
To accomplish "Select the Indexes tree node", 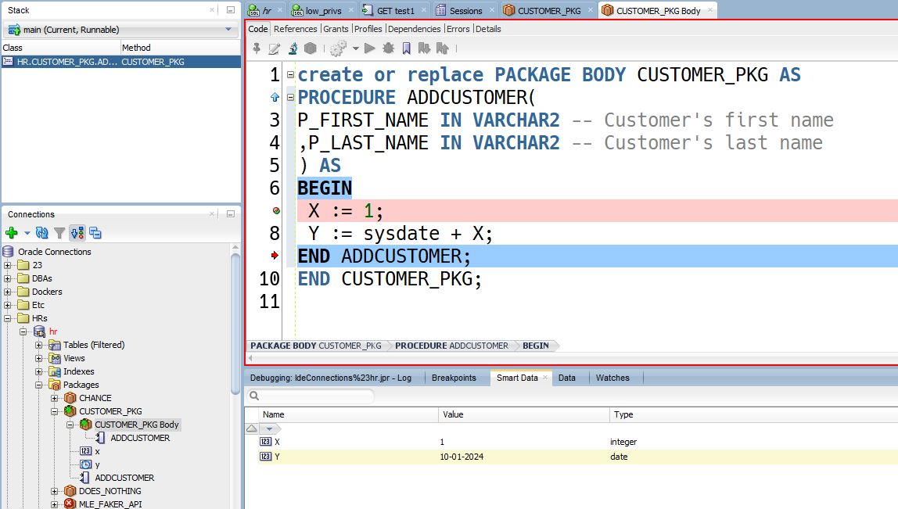I will click(x=78, y=371).
